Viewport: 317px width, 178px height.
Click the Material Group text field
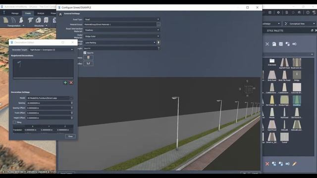point(120,24)
